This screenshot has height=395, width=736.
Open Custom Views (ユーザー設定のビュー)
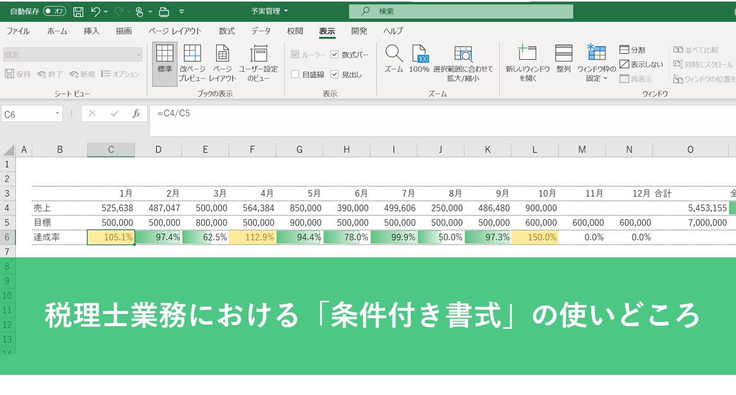[258, 63]
